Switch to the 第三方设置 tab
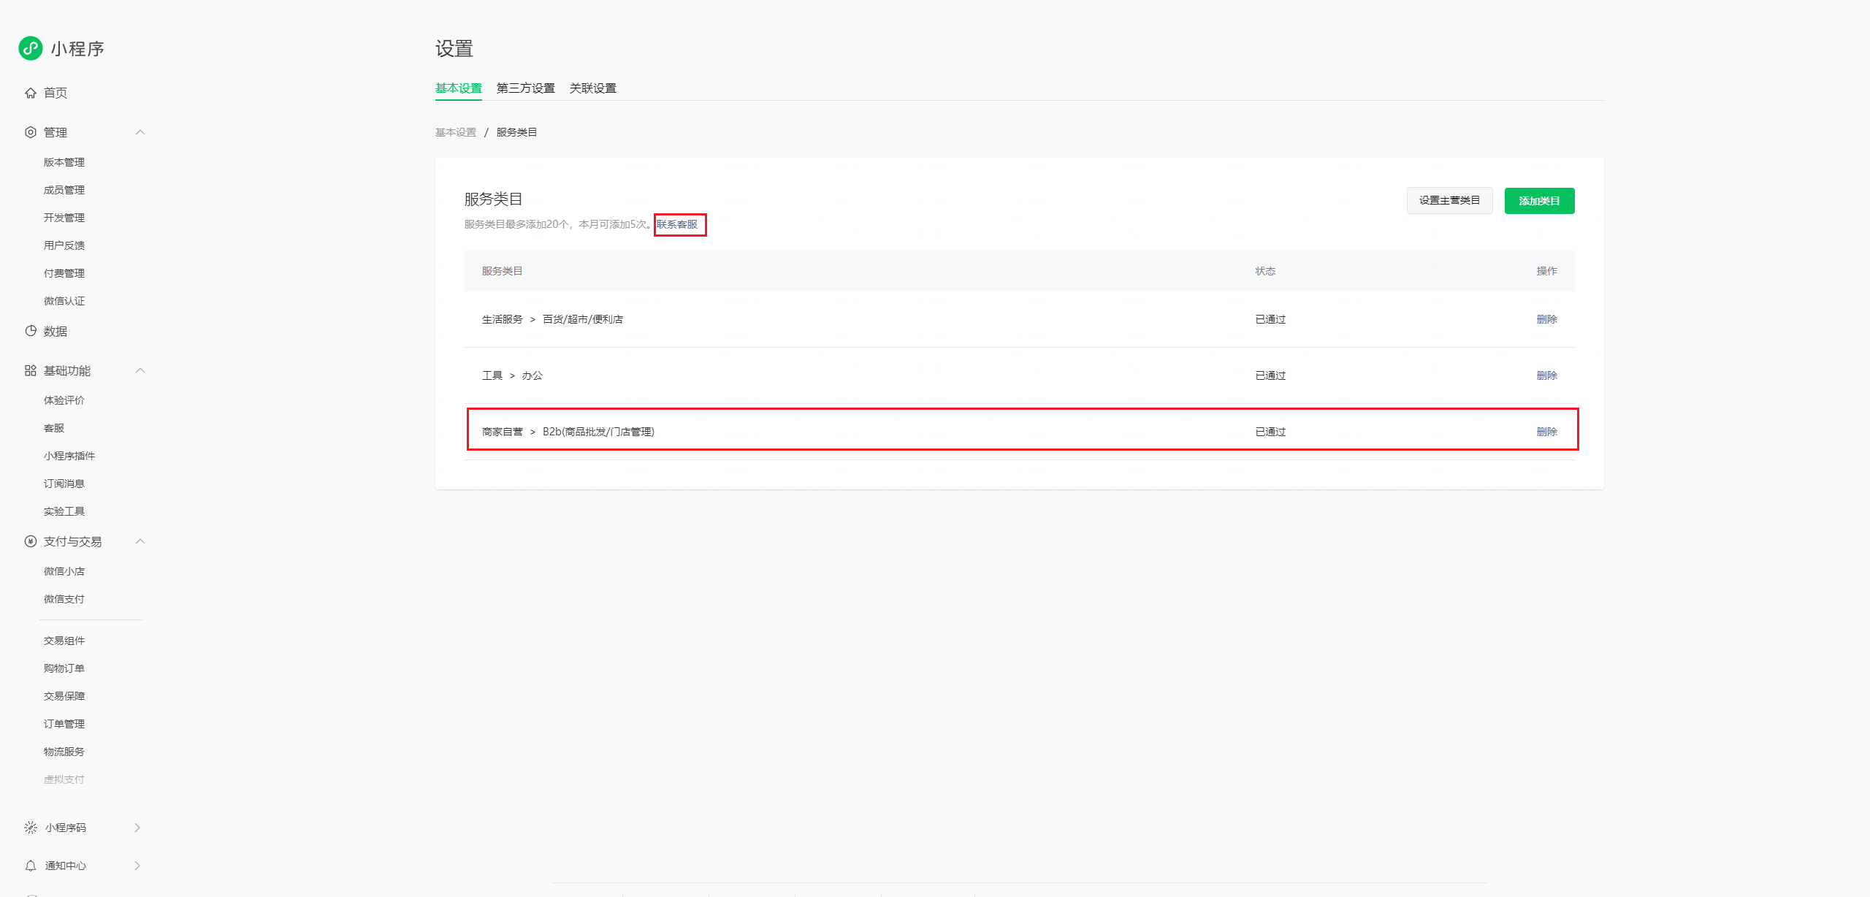The height and width of the screenshot is (897, 1870). pyautogui.click(x=526, y=88)
